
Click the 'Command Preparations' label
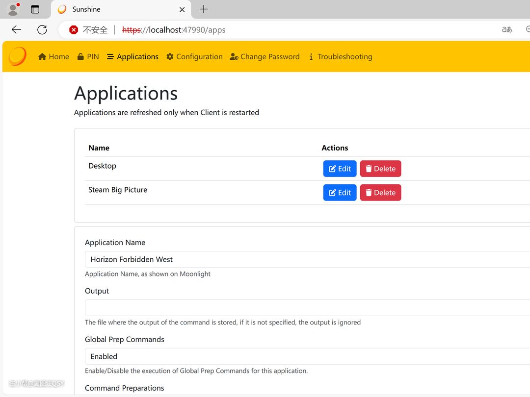coord(124,388)
